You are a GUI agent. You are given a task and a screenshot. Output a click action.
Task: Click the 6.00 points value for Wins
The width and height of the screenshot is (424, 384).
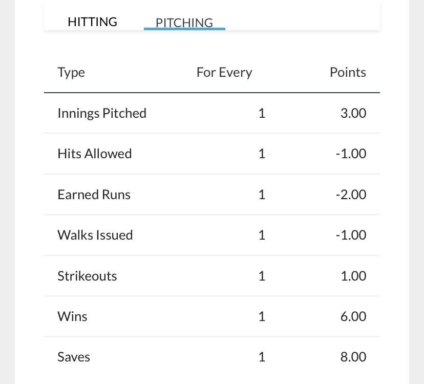353,316
